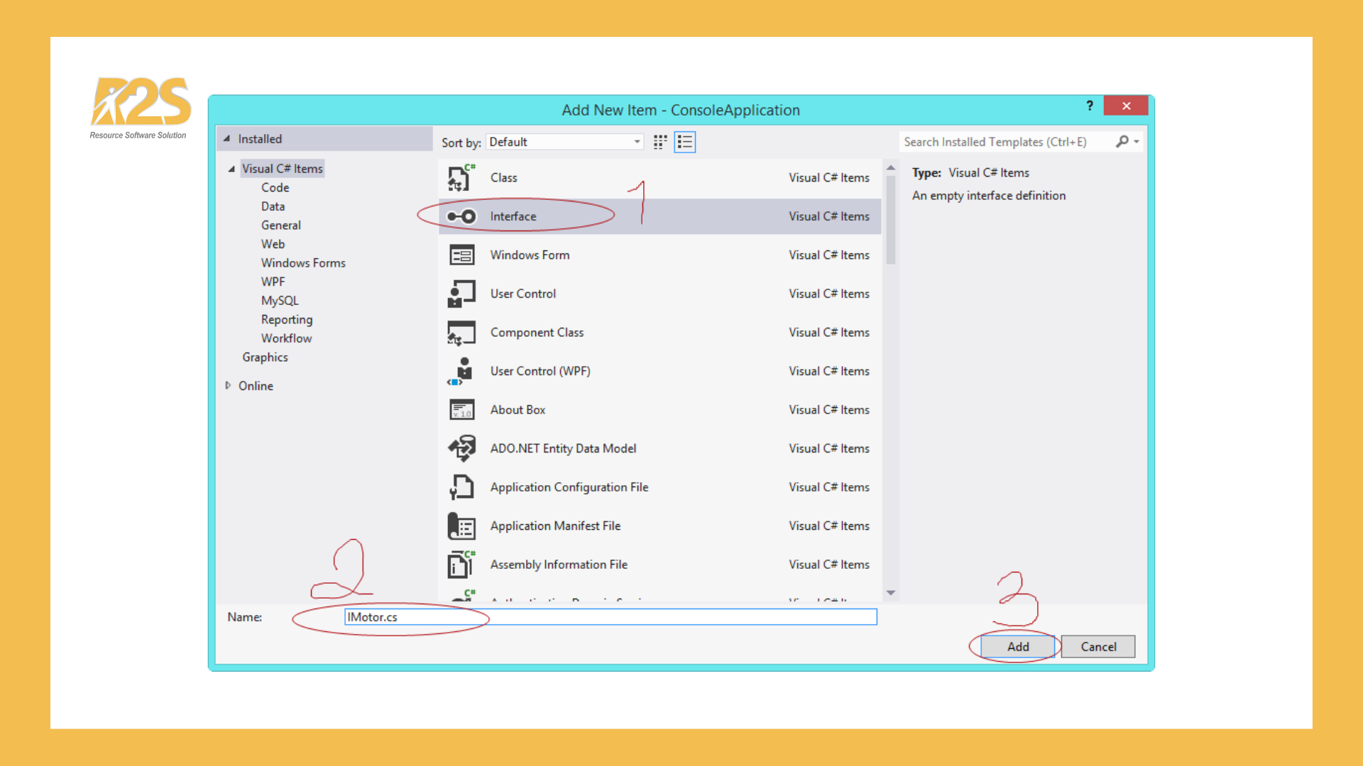This screenshot has height=766, width=1363.
Task: Click the Interface template icon
Action: (x=461, y=216)
